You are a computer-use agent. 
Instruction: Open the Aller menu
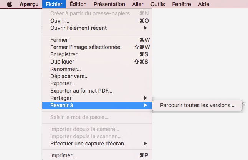tap(138, 4)
